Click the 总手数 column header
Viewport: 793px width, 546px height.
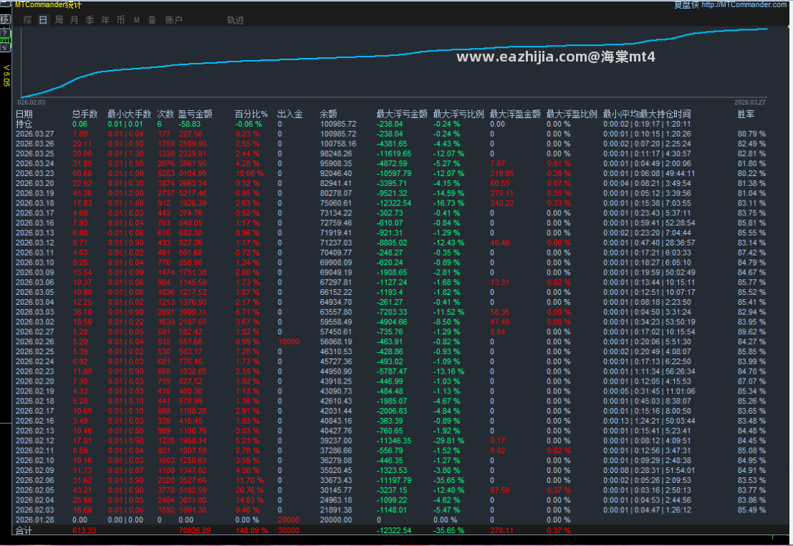pos(85,114)
